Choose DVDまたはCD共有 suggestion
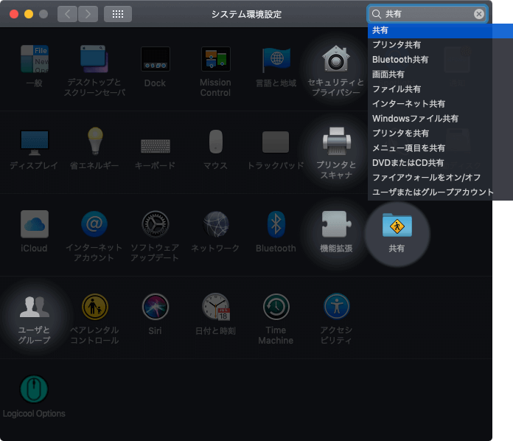This screenshot has width=513, height=441. click(x=440, y=163)
